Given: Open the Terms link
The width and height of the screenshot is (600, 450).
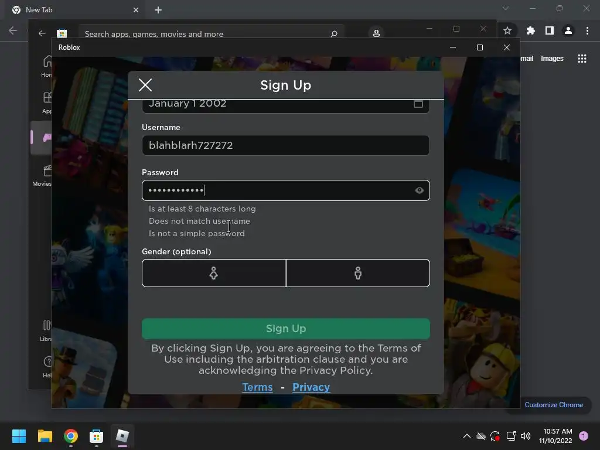Looking at the screenshot, I should [258, 387].
